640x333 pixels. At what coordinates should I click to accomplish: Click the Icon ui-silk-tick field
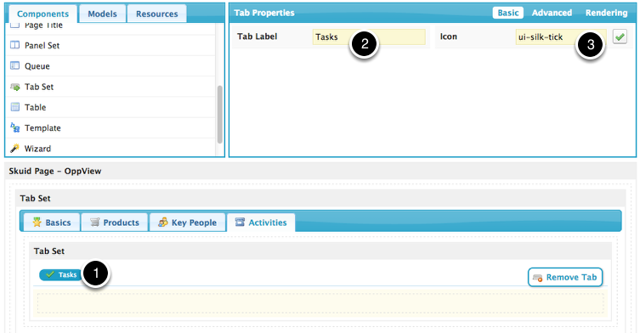point(561,37)
